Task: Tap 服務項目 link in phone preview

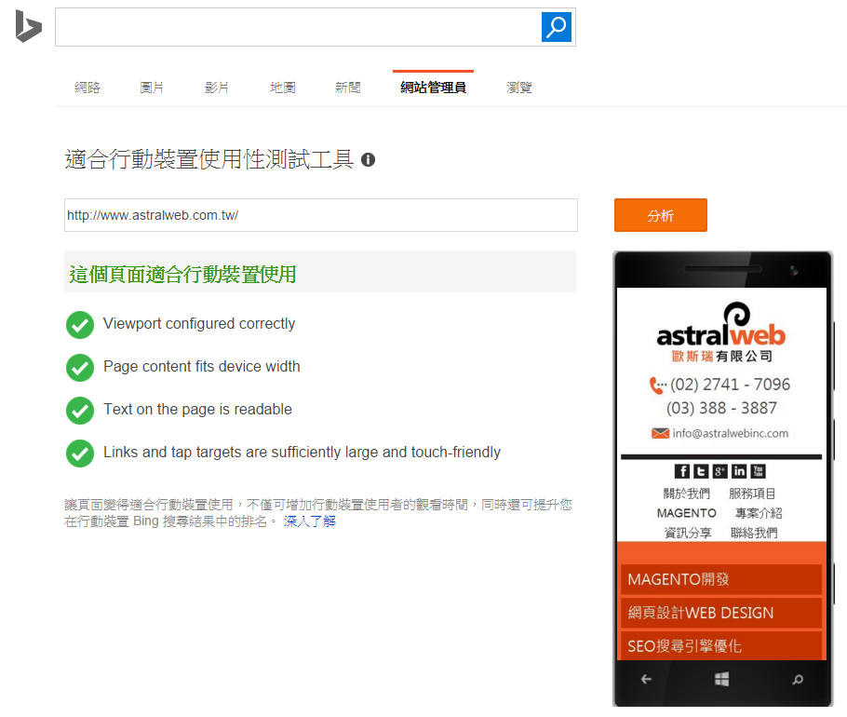Action: [752, 494]
